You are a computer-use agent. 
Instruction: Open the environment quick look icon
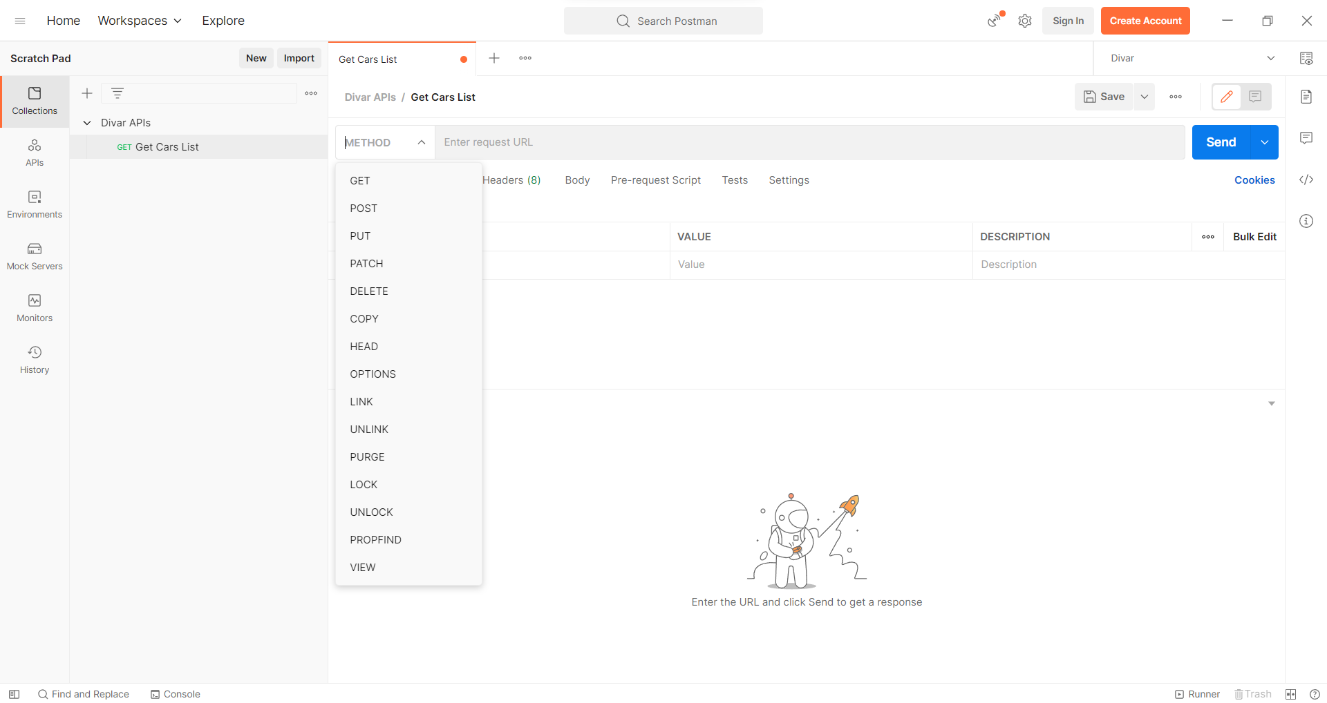[x=1306, y=58]
